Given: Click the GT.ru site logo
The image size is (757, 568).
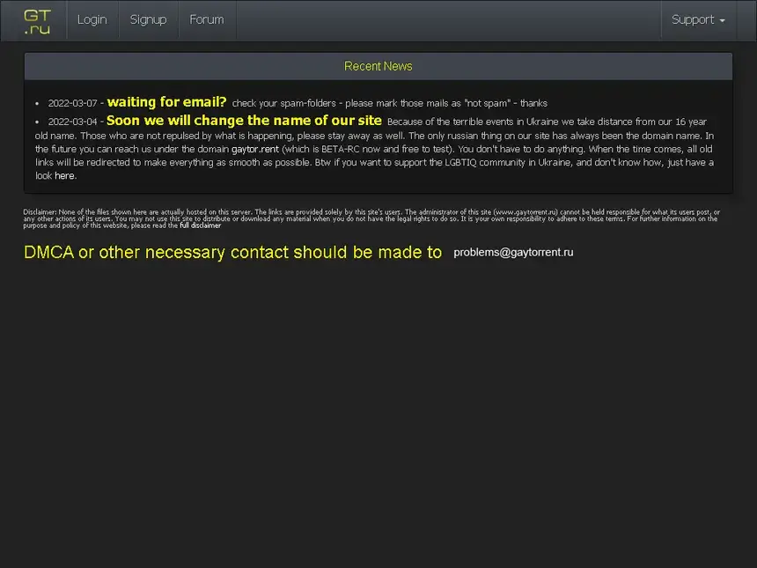Looking at the screenshot, I should [x=37, y=21].
